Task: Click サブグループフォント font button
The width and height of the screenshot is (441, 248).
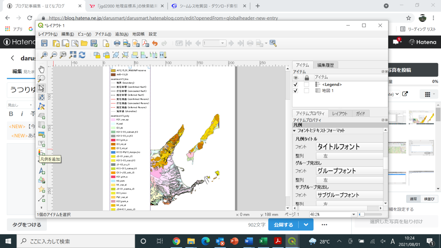Action: click(349, 195)
